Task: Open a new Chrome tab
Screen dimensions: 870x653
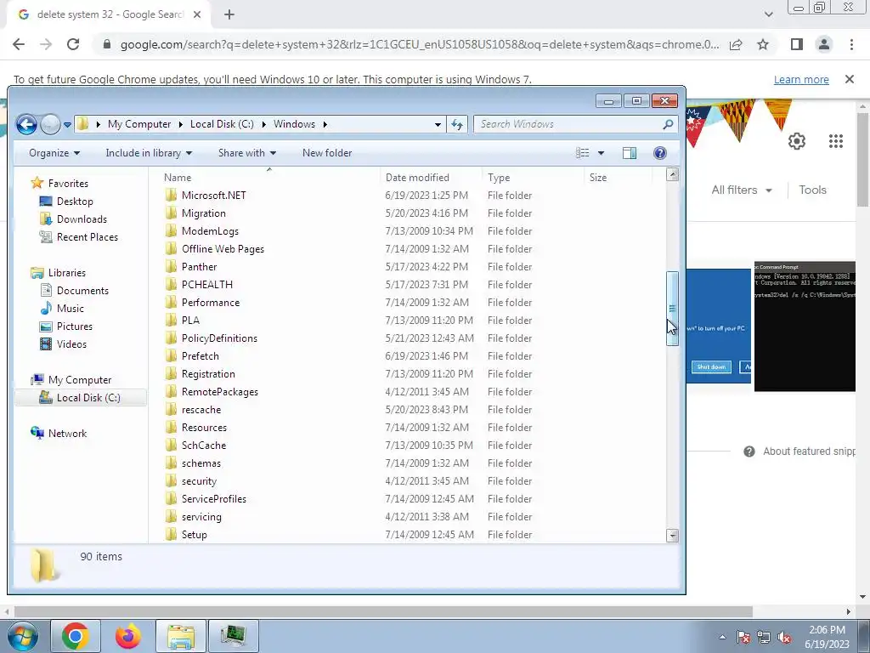Action: pos(229,15)
